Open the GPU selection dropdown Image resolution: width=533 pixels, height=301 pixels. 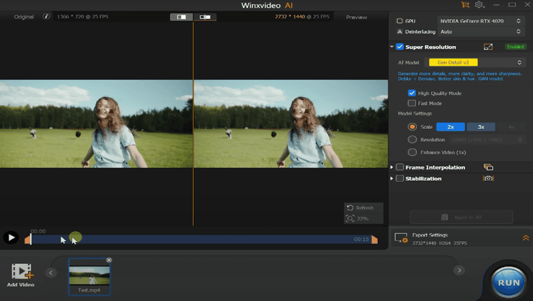[x=480, y=21]
